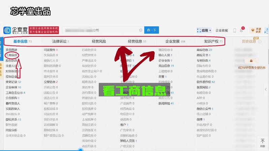Switch to the 经营风险 tab
Screen dimensions: 269x151
coord(99,41)
